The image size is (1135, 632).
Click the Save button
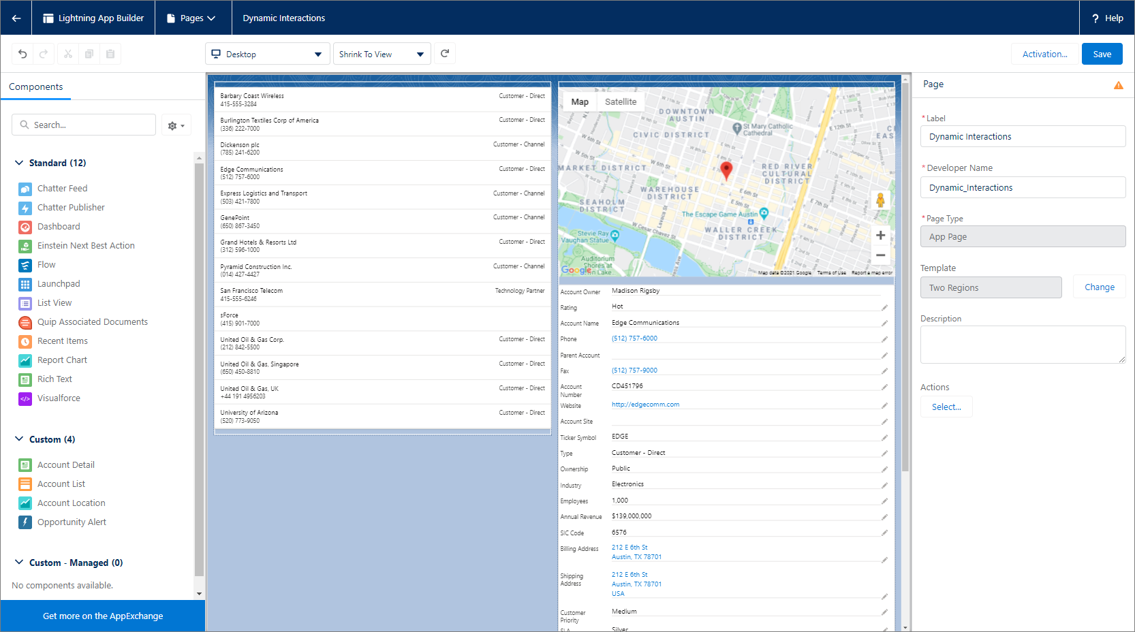pos(1102,54)
